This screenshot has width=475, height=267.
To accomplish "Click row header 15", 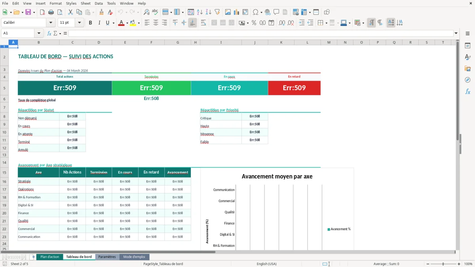I will coord(4,172).
